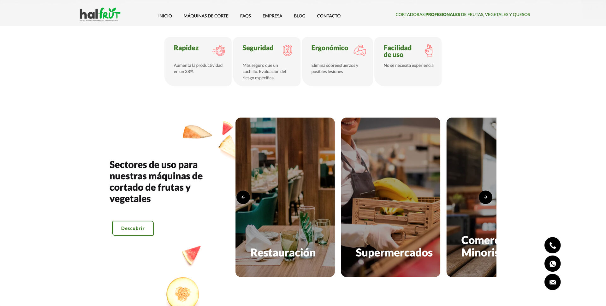Advance carousel with right arrow button

click(x=485, y=197)
